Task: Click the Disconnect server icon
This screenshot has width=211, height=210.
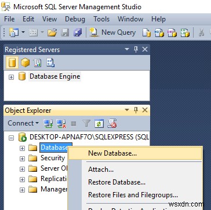Action: point(61,123)
